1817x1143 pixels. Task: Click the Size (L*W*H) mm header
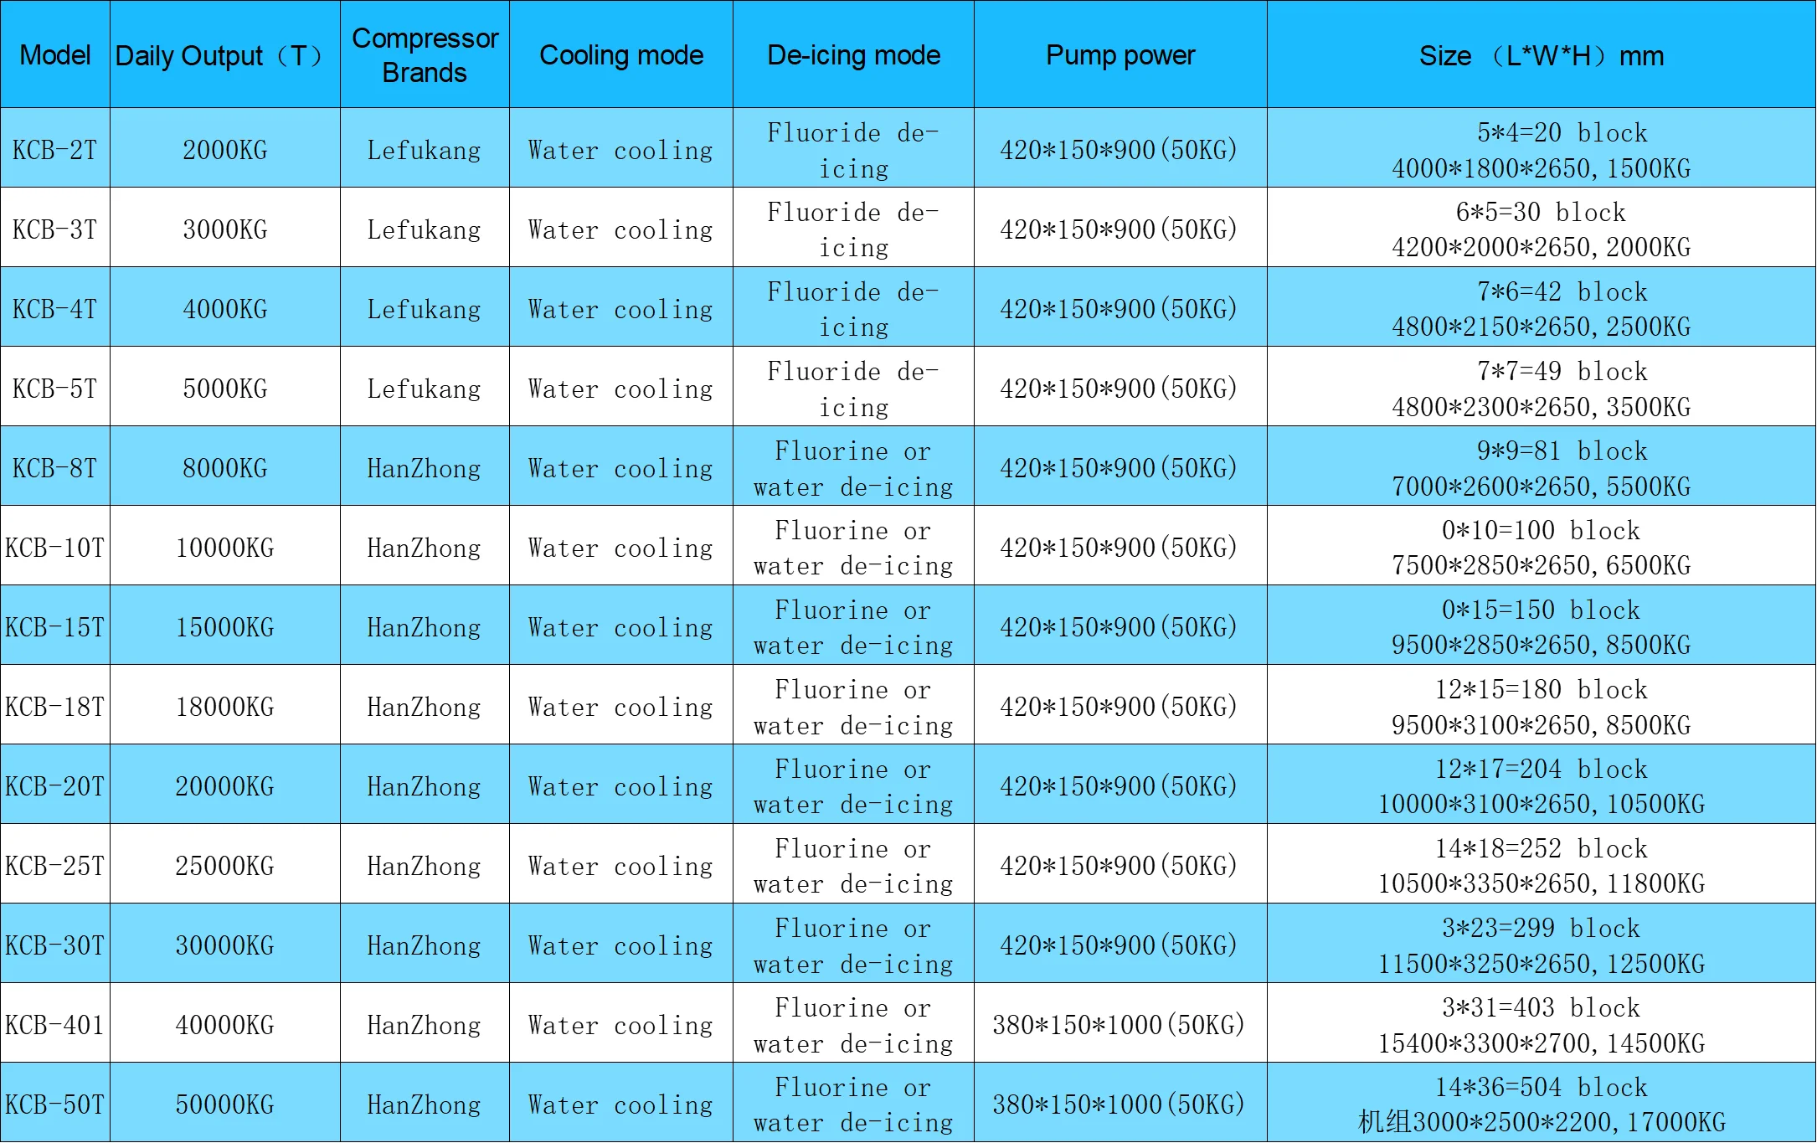click(x=1541, y=55)
